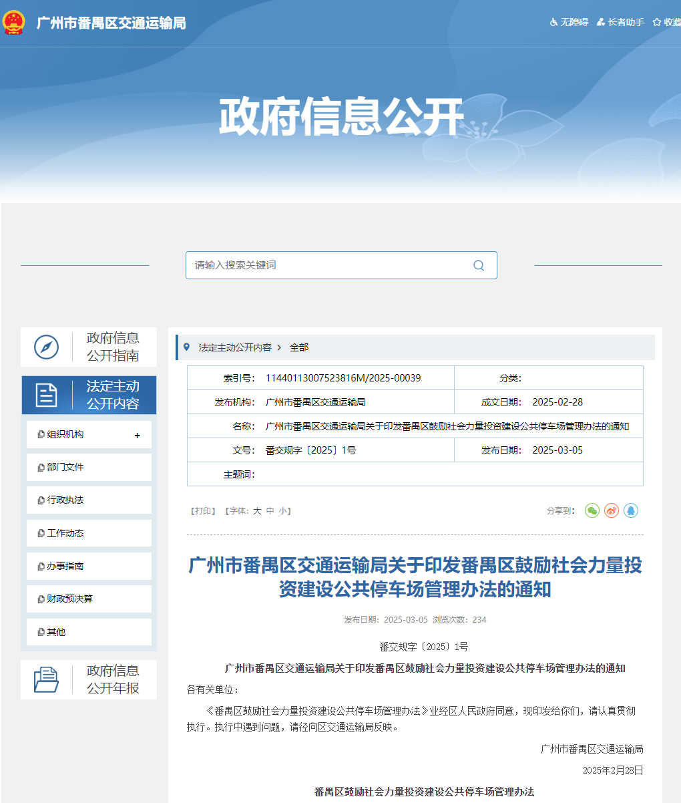This screenshot has width=681, height=803.
Task: Click the document icon for 法定主动公开内容
Action: point(46,395)
